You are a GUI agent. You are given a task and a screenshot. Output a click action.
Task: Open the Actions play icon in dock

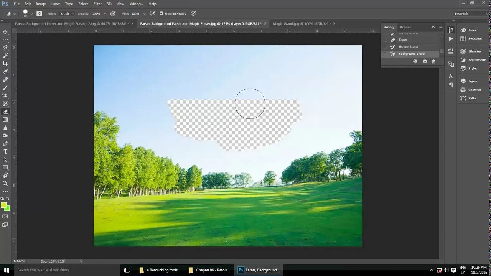click(x=451, y=39)
